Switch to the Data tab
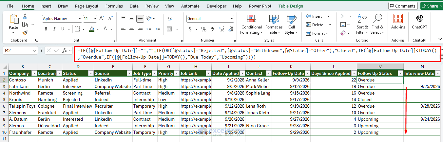Screen dimensions: 443x142 click(134, 6)
